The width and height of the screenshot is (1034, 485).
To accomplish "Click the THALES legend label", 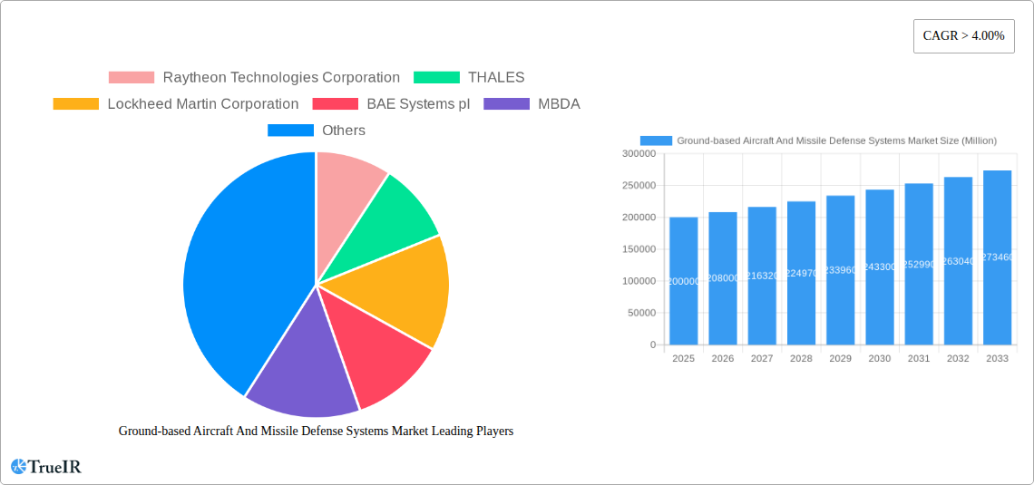I will (x=496, y=77).
